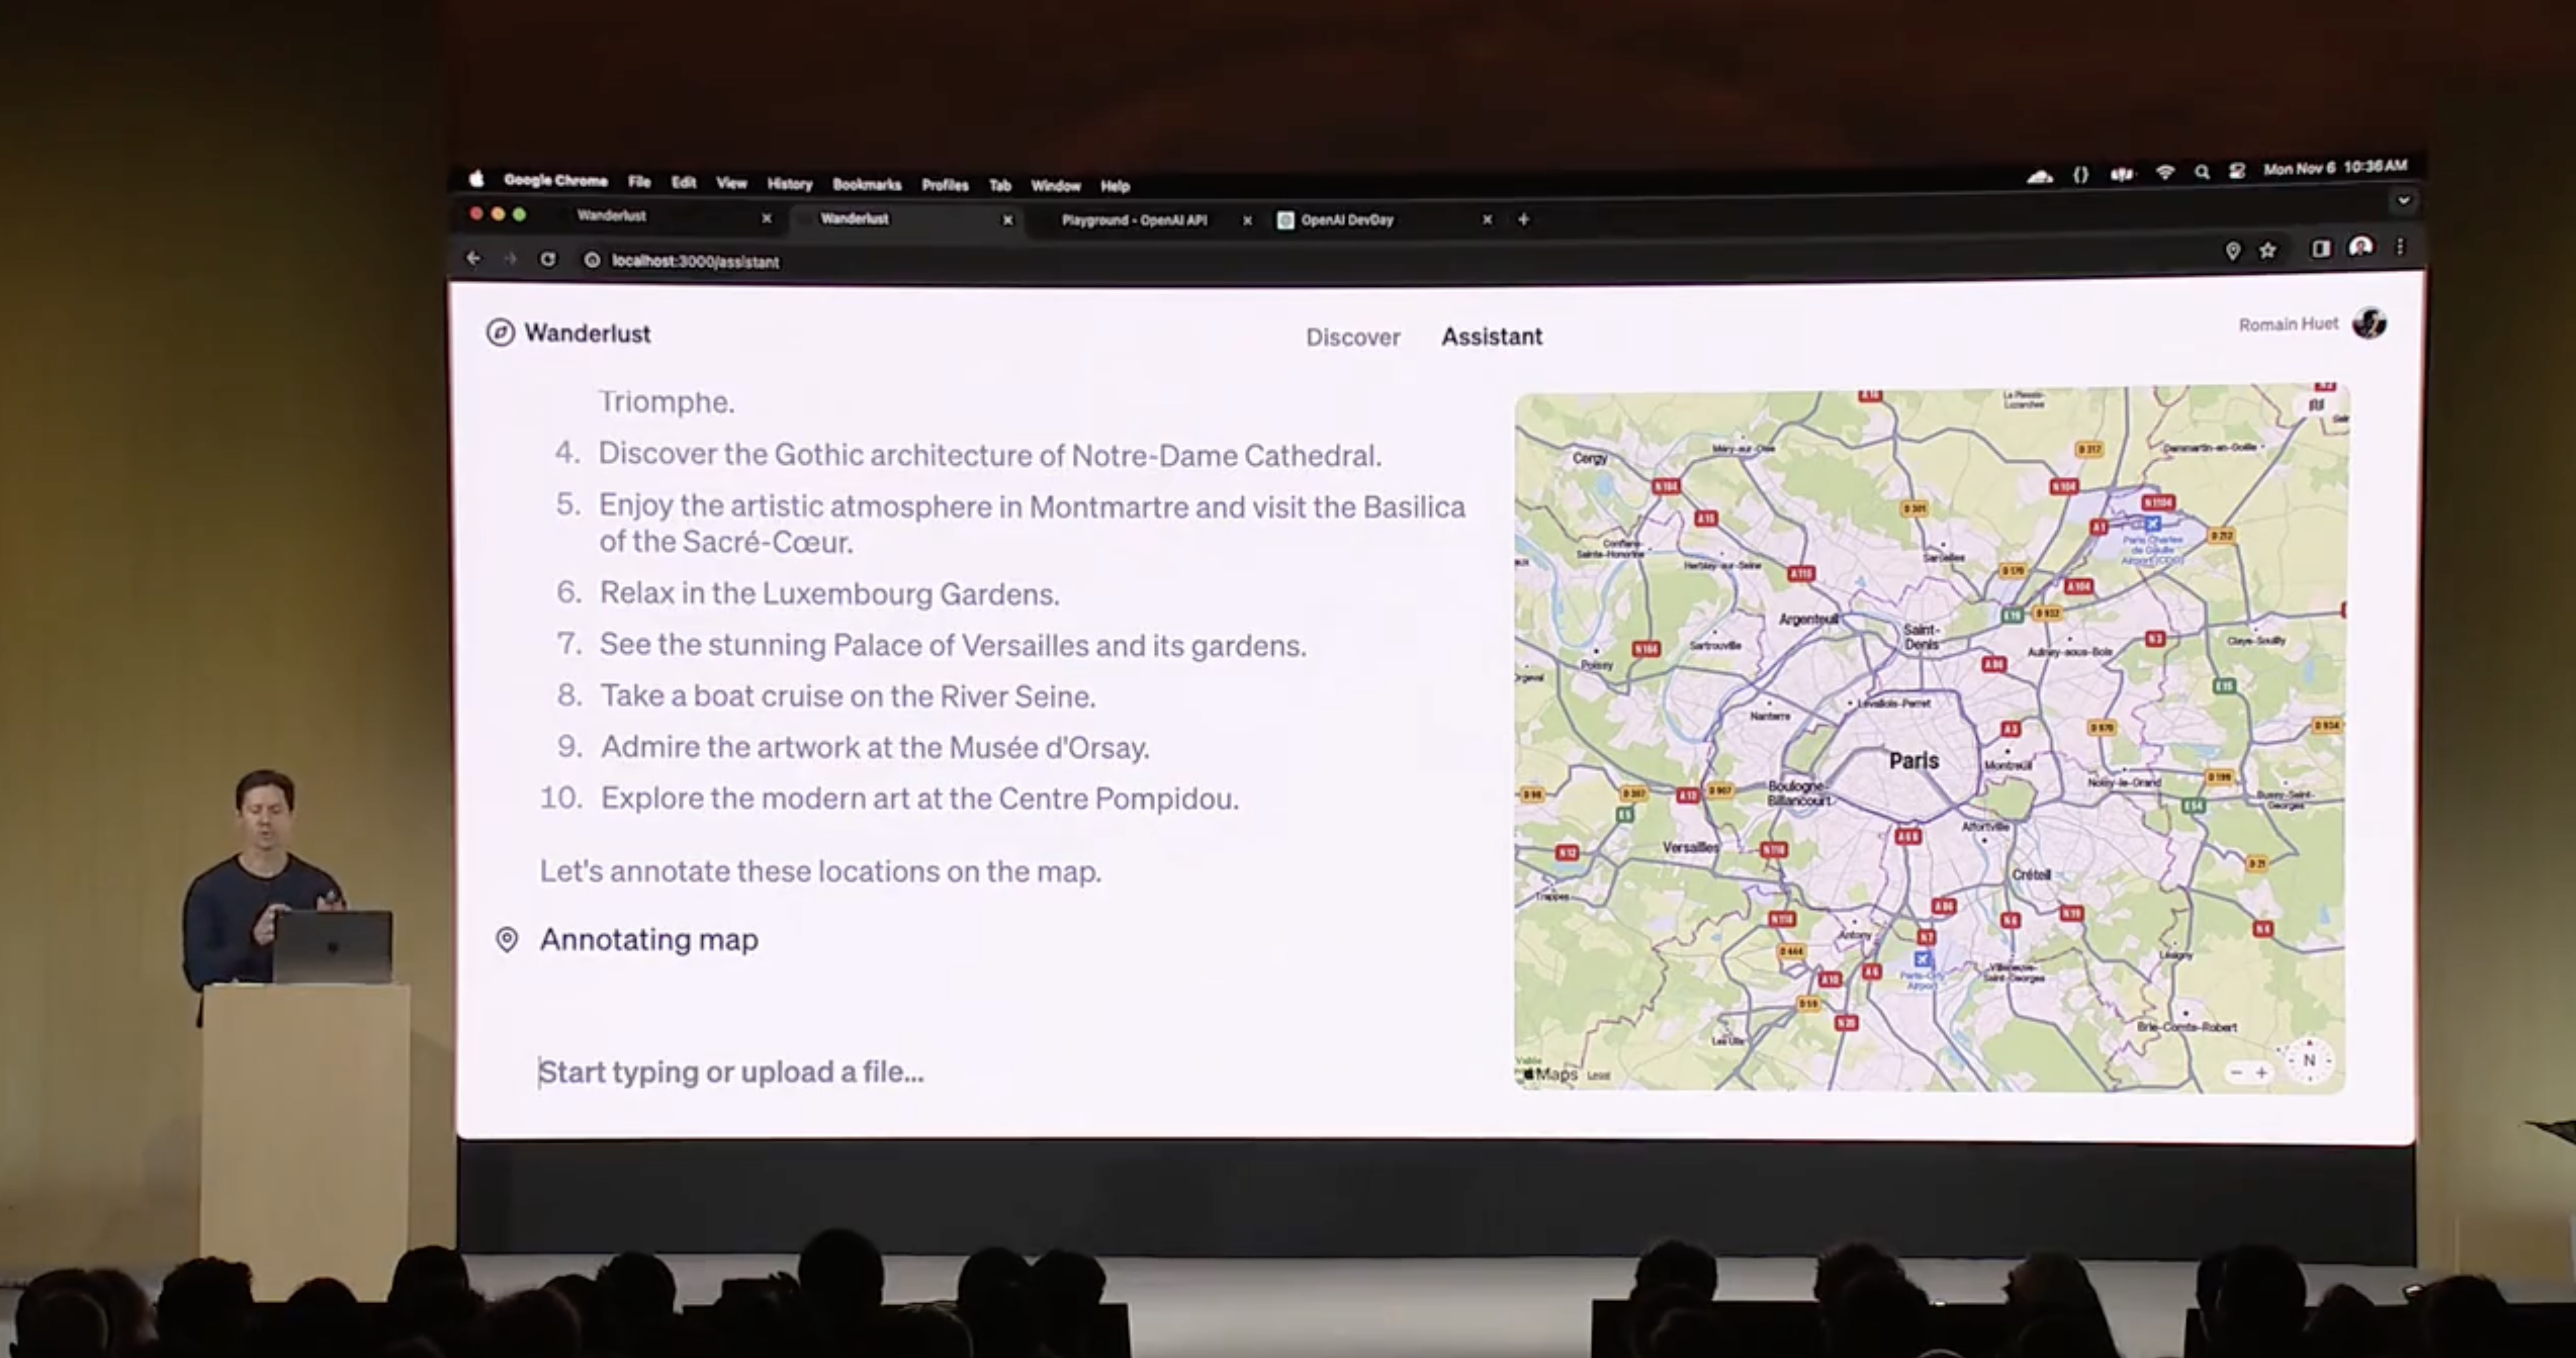Open Chrome three-dot menu

point(2399,247)
